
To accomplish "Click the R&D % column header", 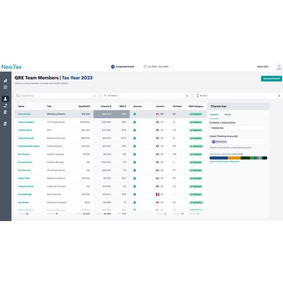I will coord(123,106).
